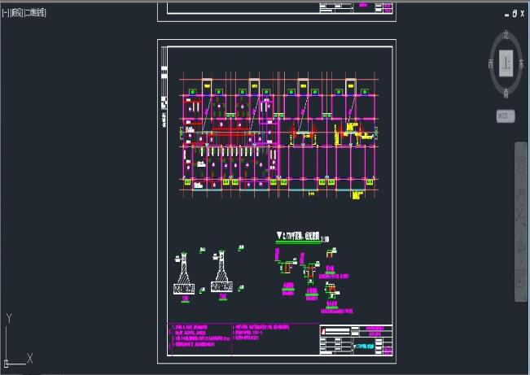The image size is (530, 375).
Task: Click ViewCube west (西) compass label
Action: (x=490, y=63)
